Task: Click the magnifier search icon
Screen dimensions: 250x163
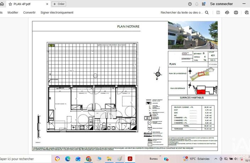Action: pyautogui.click(x=207, y=12)
